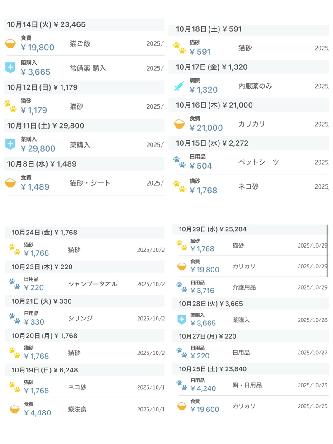
Task: Click the food bowl icon beside 猫ご飯
Action: 10,43
